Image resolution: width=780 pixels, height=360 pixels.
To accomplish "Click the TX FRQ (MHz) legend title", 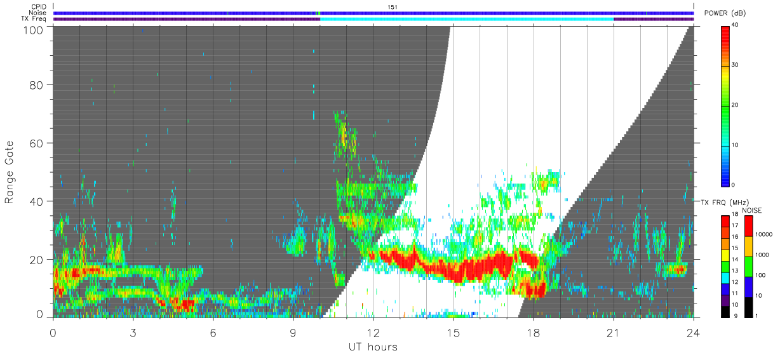I will [725, 202].
